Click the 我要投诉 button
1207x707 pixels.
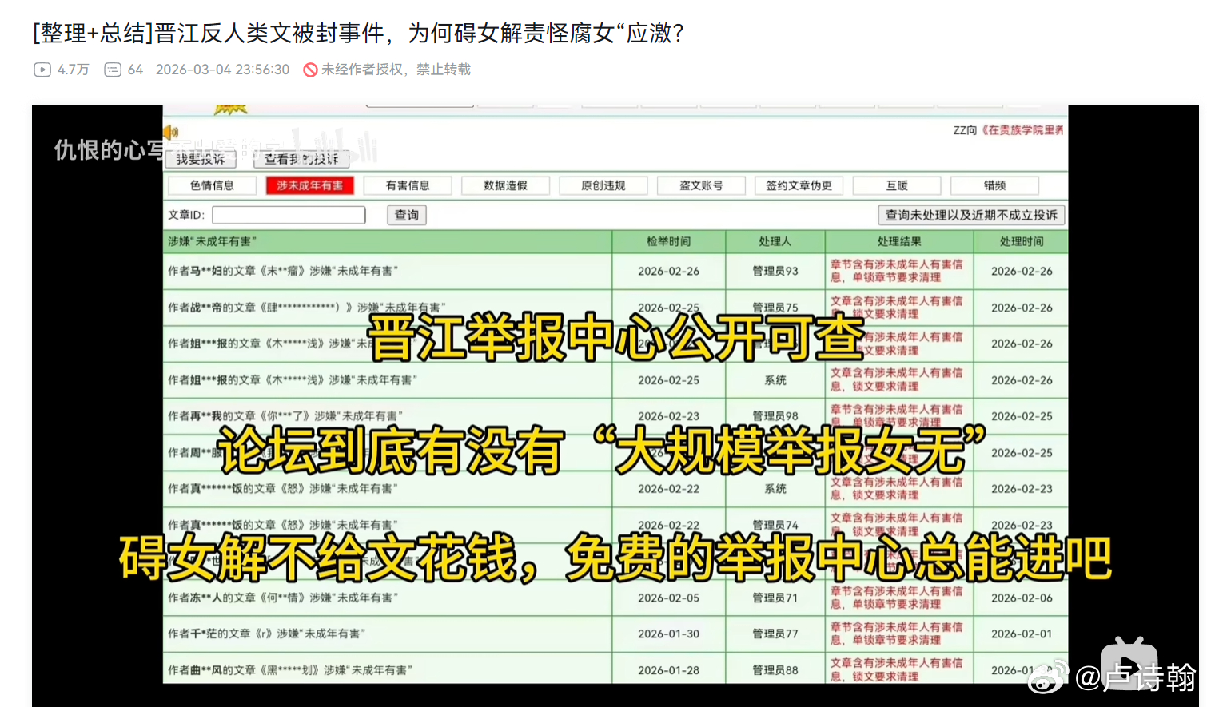pyautogui.click(x=201, y=159)
